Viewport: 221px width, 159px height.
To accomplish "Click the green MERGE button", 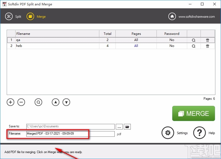I will (x=194, y=113).
